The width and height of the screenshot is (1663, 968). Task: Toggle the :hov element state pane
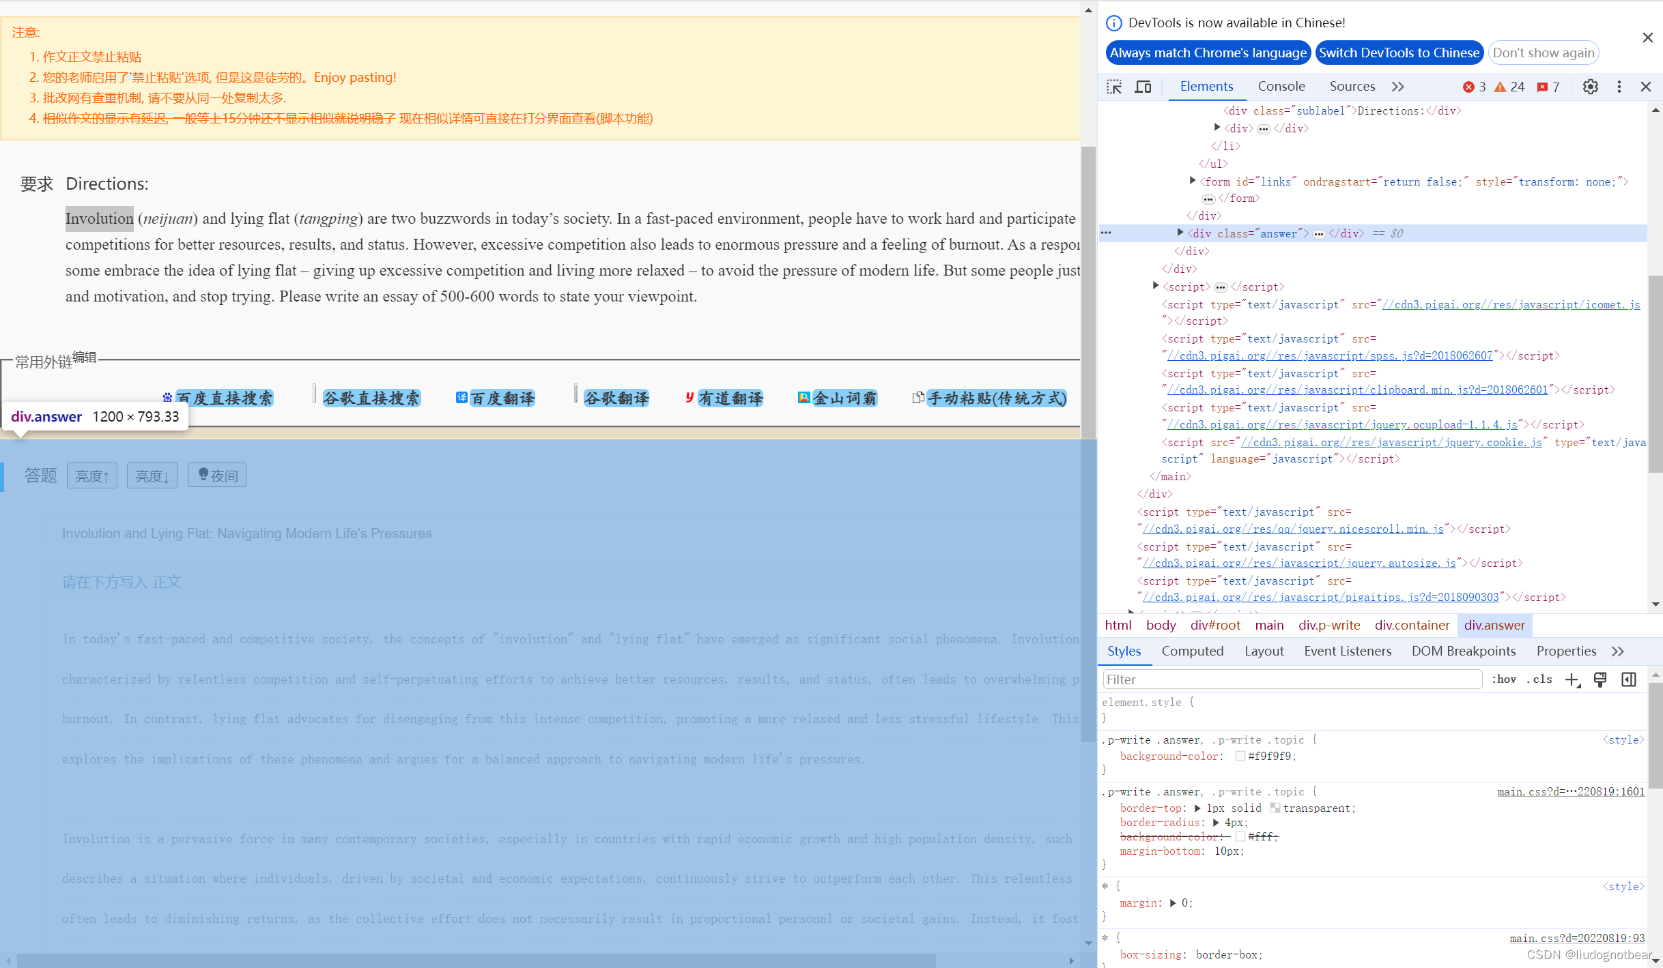1503,679
